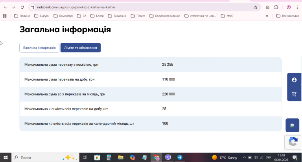Viewport: 302px width, 162px height.
Task: Open site info icon in address bar
Action: [32, 7]
